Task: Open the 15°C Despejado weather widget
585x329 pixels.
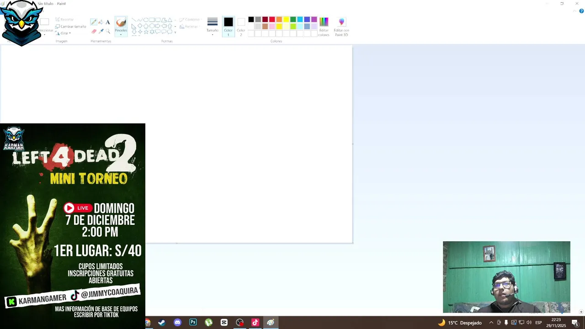Action: pyautogui.click(x=460, y=323)
